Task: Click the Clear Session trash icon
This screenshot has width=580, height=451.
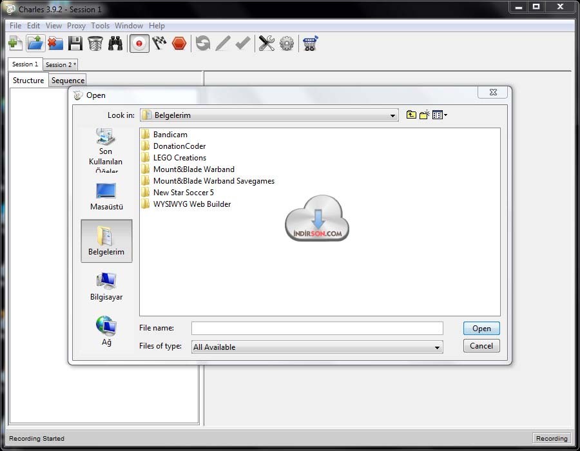Action: [95, 44]
